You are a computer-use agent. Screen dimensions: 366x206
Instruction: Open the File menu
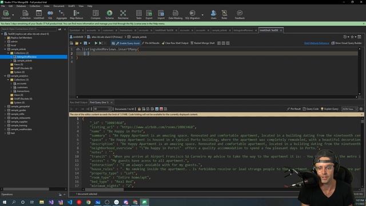[3, 6]
